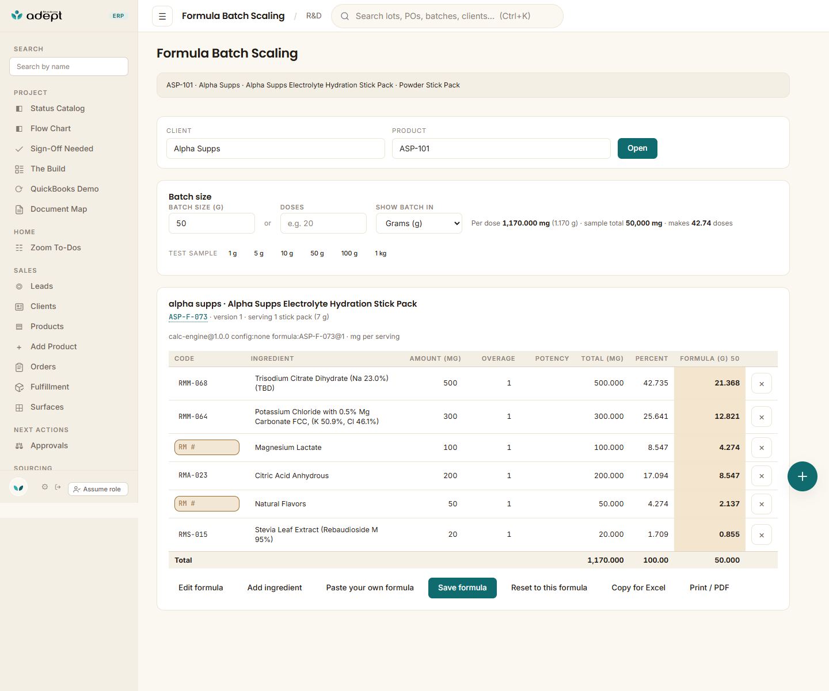Image resolution: width=829 pixels, height=691 pixels.
Task: Click Save formula button
Action: (462, 588)
